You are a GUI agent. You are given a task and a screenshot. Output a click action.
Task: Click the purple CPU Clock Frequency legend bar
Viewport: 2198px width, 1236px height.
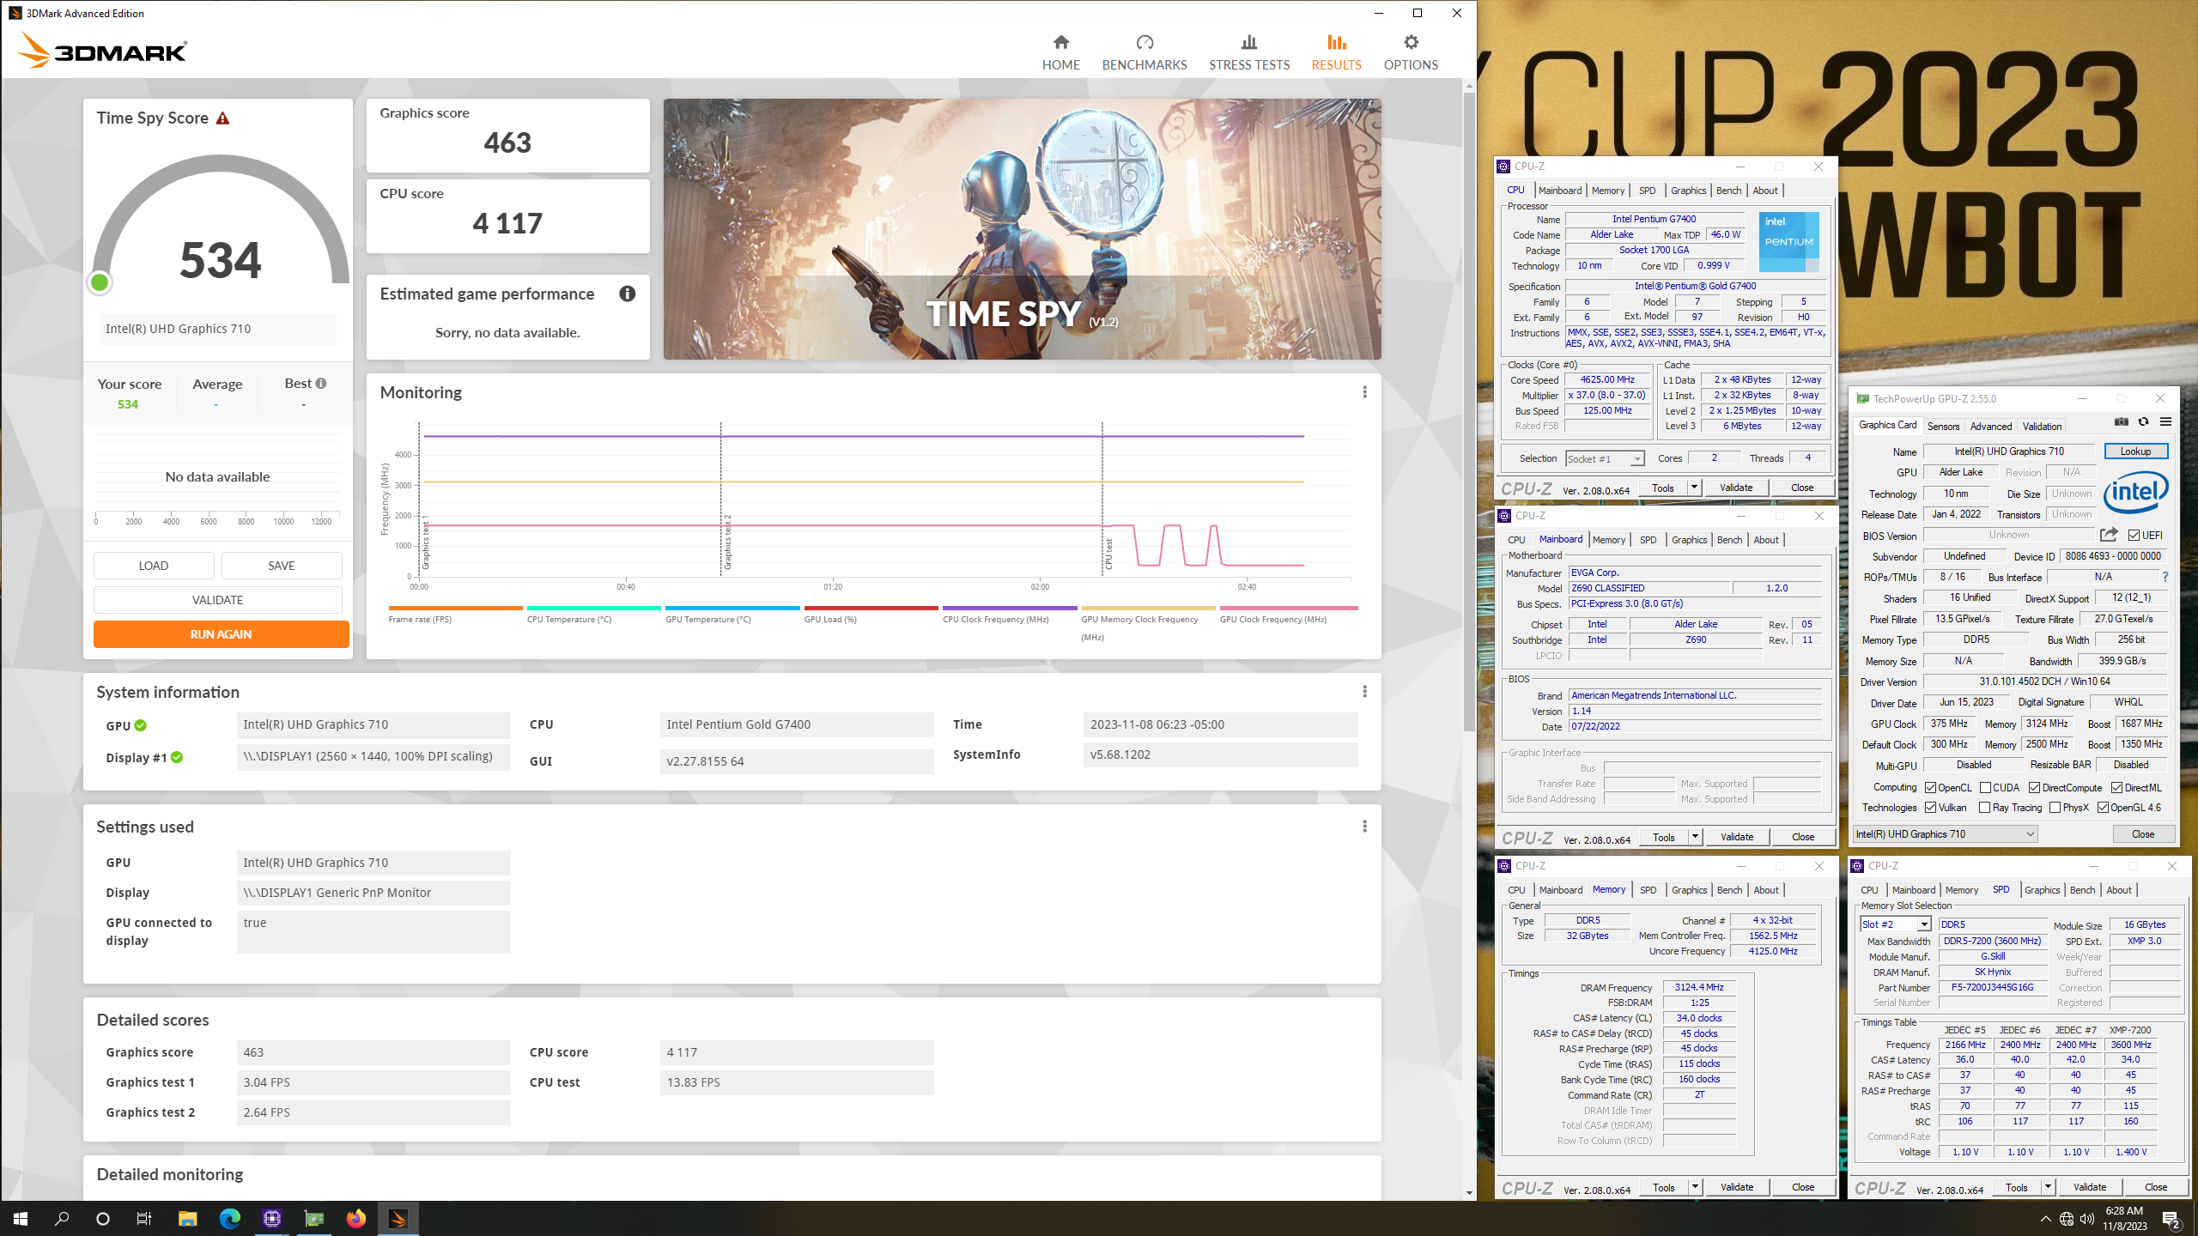pos(1010,608)
